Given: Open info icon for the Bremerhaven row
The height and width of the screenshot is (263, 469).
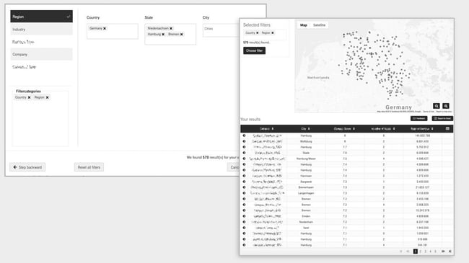Looking at the screenshot, I should 244,187.
